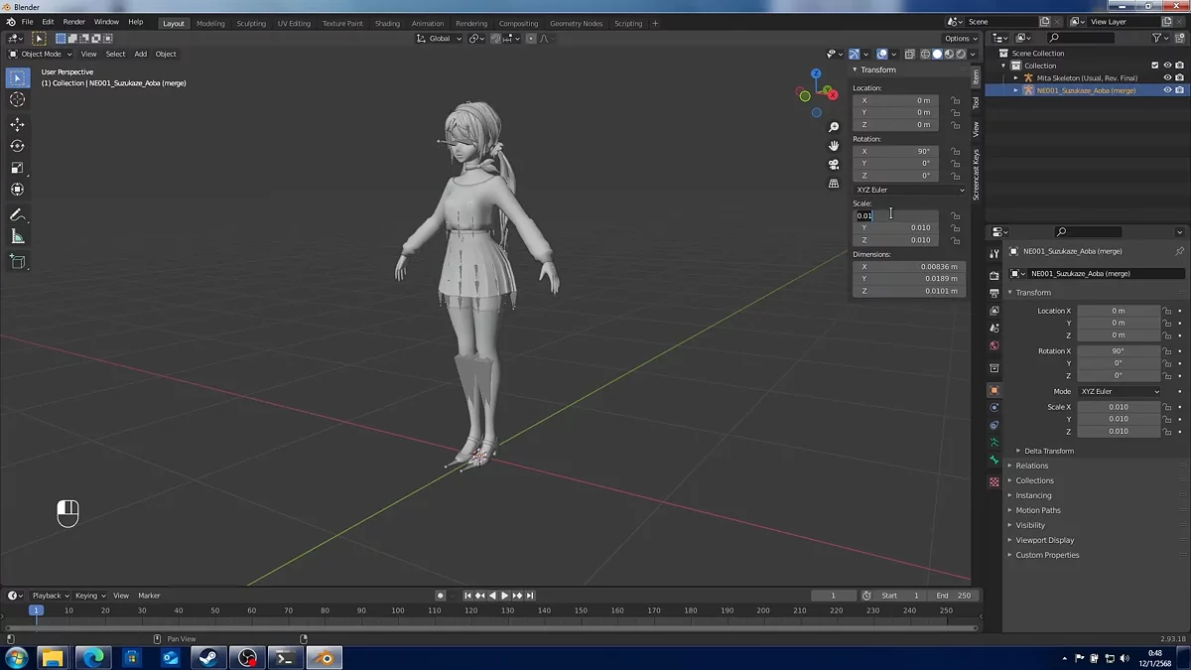
Task: Activate the Measure tool
Action: 17,236
